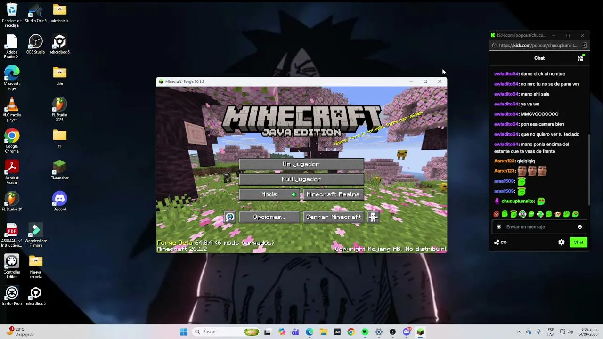The width and height of the screenshot is (603, 339).
Task: Open reader mode icon in Kick address bar
Action: click(x=585, y=46)
